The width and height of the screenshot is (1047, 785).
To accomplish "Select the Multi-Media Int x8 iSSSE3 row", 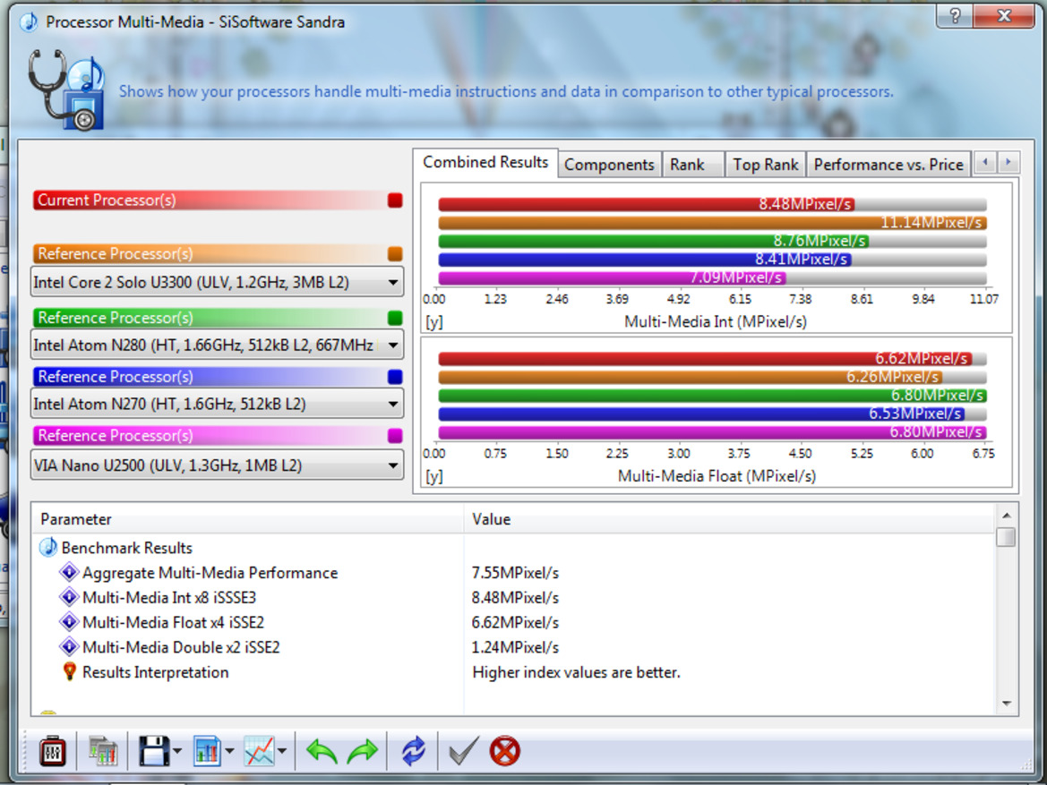I will [513, 597].
